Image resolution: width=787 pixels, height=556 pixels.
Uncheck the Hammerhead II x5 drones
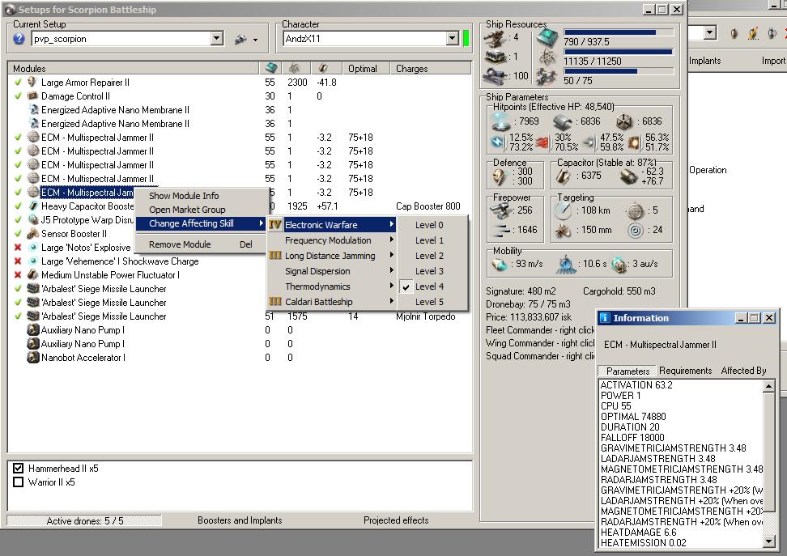point(19,469)
